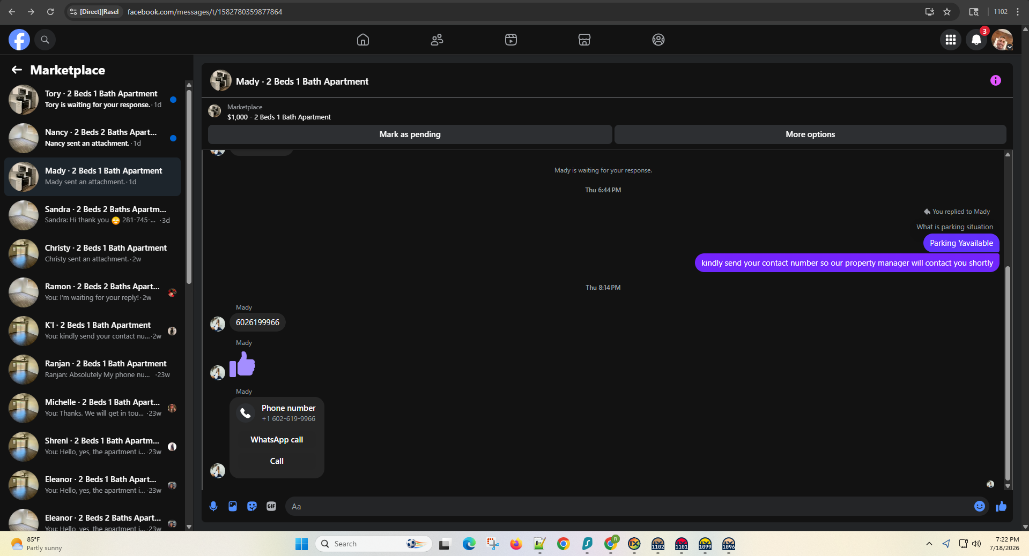
Task: Open Nancy's 2 Beds 2 Baths conversation
Action: (92, 138)
